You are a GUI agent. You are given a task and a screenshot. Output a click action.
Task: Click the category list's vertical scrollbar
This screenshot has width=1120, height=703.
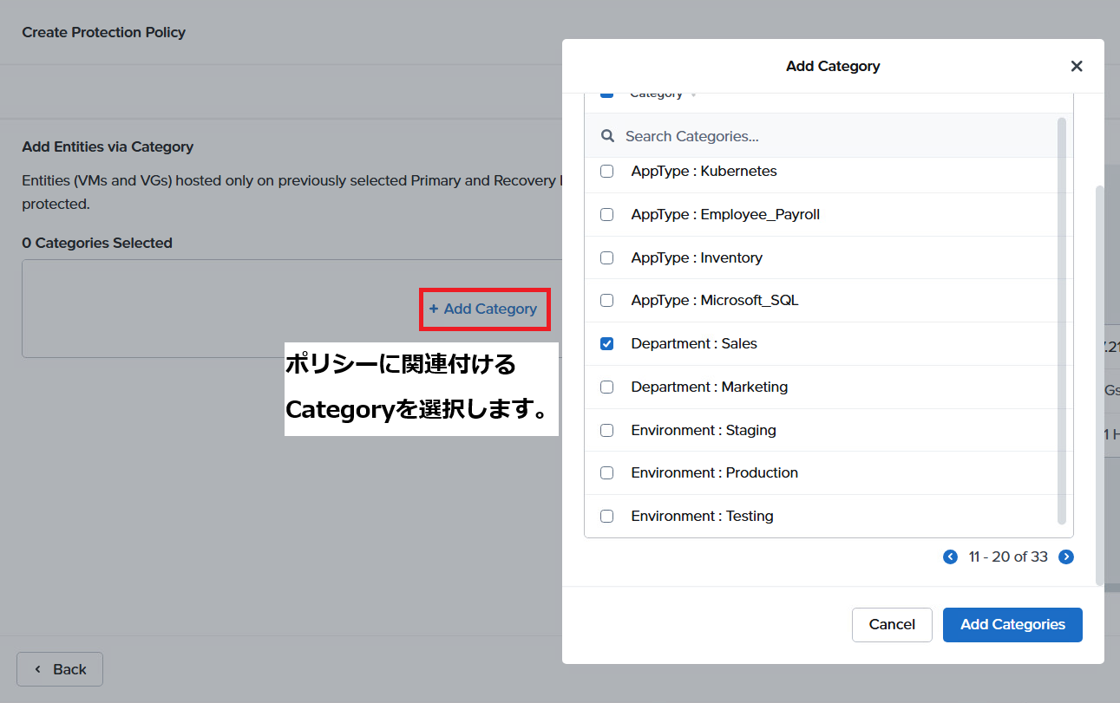click(1062, 321)
